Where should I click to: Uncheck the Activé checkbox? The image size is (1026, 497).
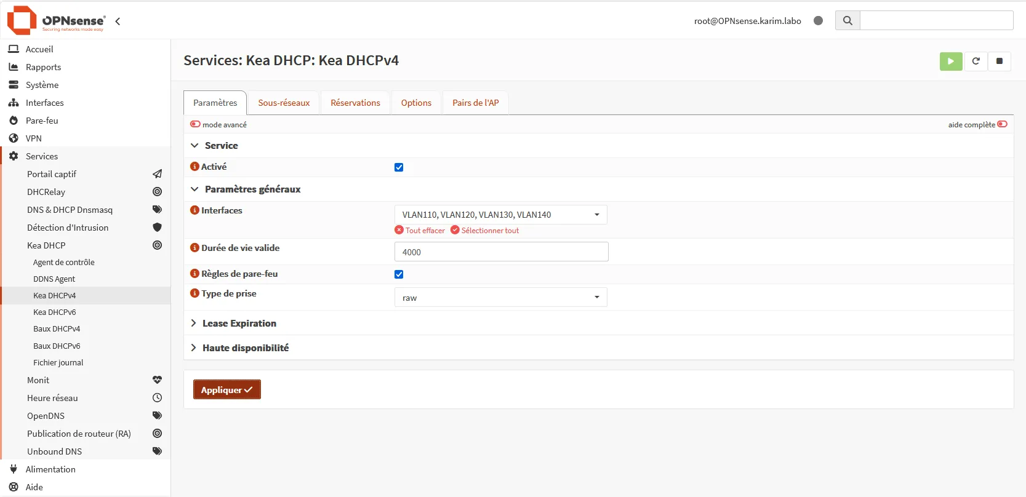(x=399, y=167)
